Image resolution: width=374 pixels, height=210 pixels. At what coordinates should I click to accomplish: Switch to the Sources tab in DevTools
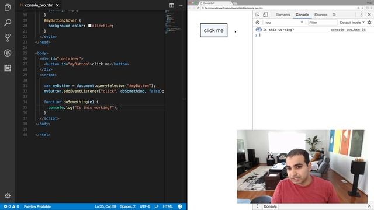(x=321, y=15)
